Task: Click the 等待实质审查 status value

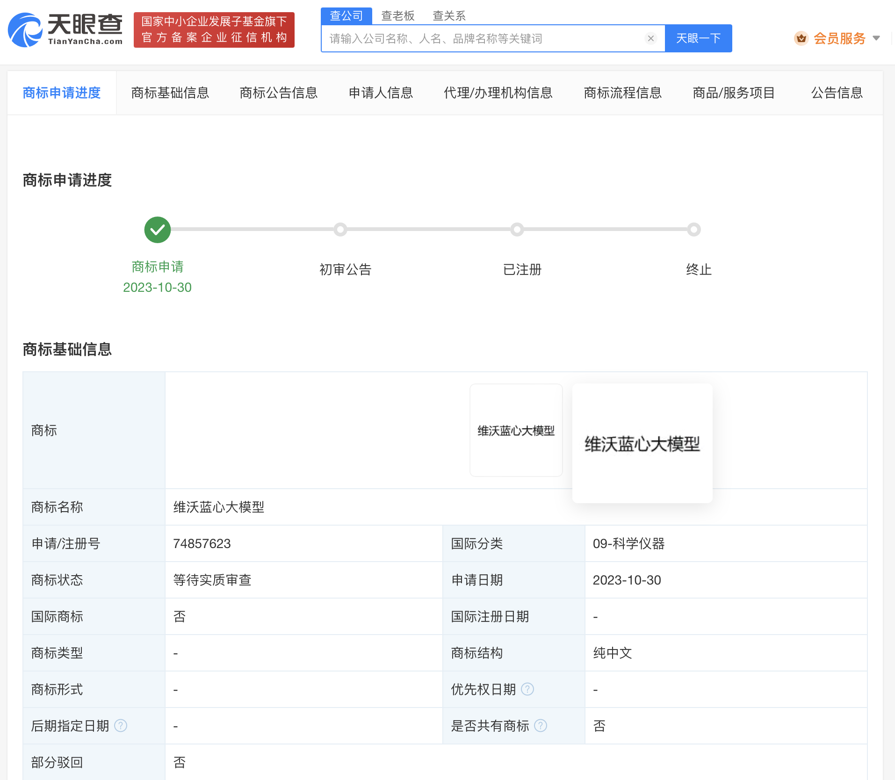Action: pyautogui.click(x=212, y=580)
